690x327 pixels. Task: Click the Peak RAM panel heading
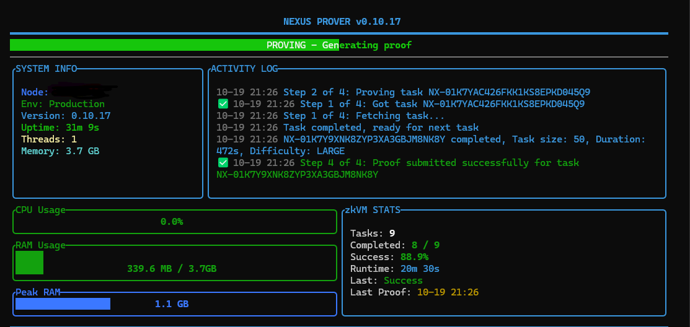[38, 292]
